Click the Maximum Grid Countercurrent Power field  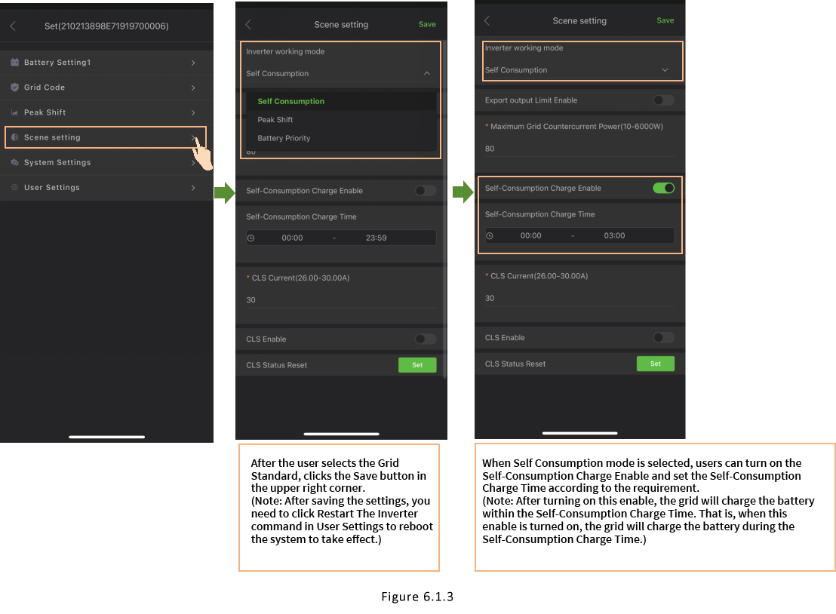(579, 149)
